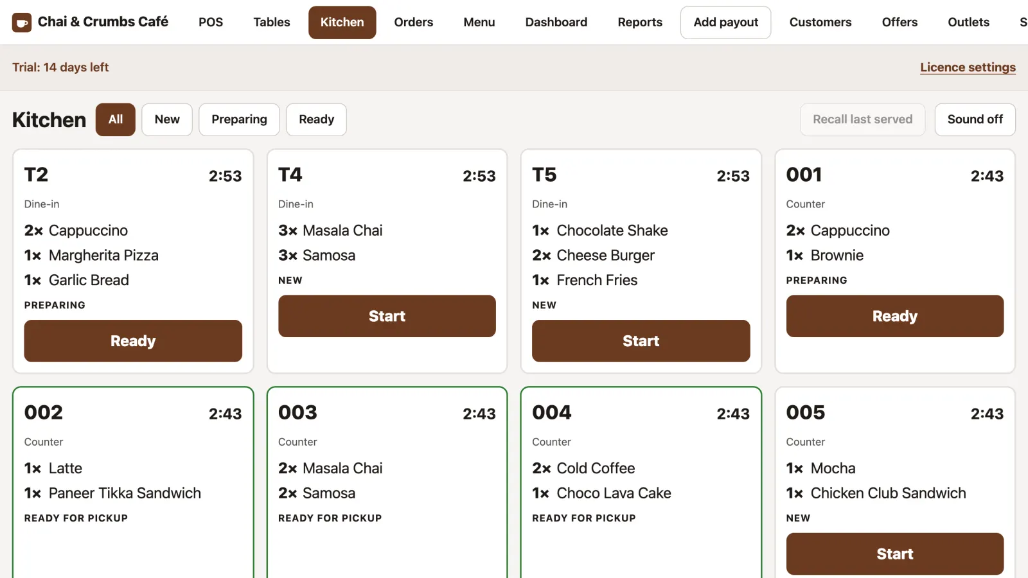Filter kitchen orders by Preparing
The image size is (1028, 578).
tap(239, 119)
